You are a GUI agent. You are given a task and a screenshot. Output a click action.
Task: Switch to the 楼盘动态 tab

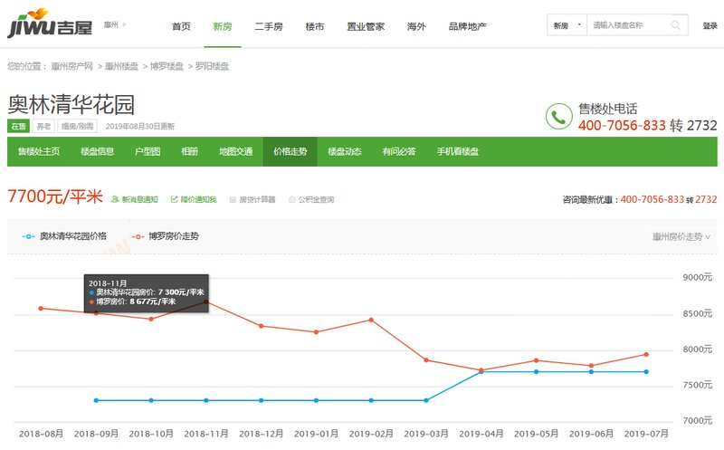(x=345, y=151)
